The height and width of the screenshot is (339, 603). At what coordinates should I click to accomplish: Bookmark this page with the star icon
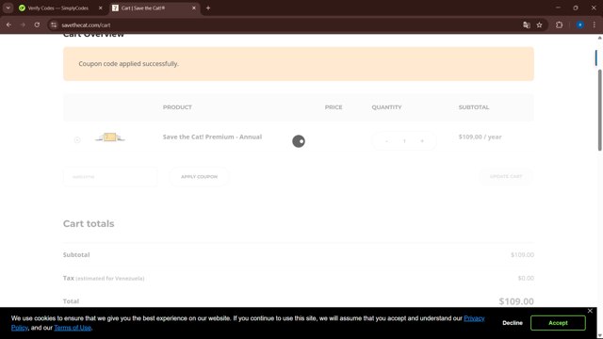coord(539,25)
